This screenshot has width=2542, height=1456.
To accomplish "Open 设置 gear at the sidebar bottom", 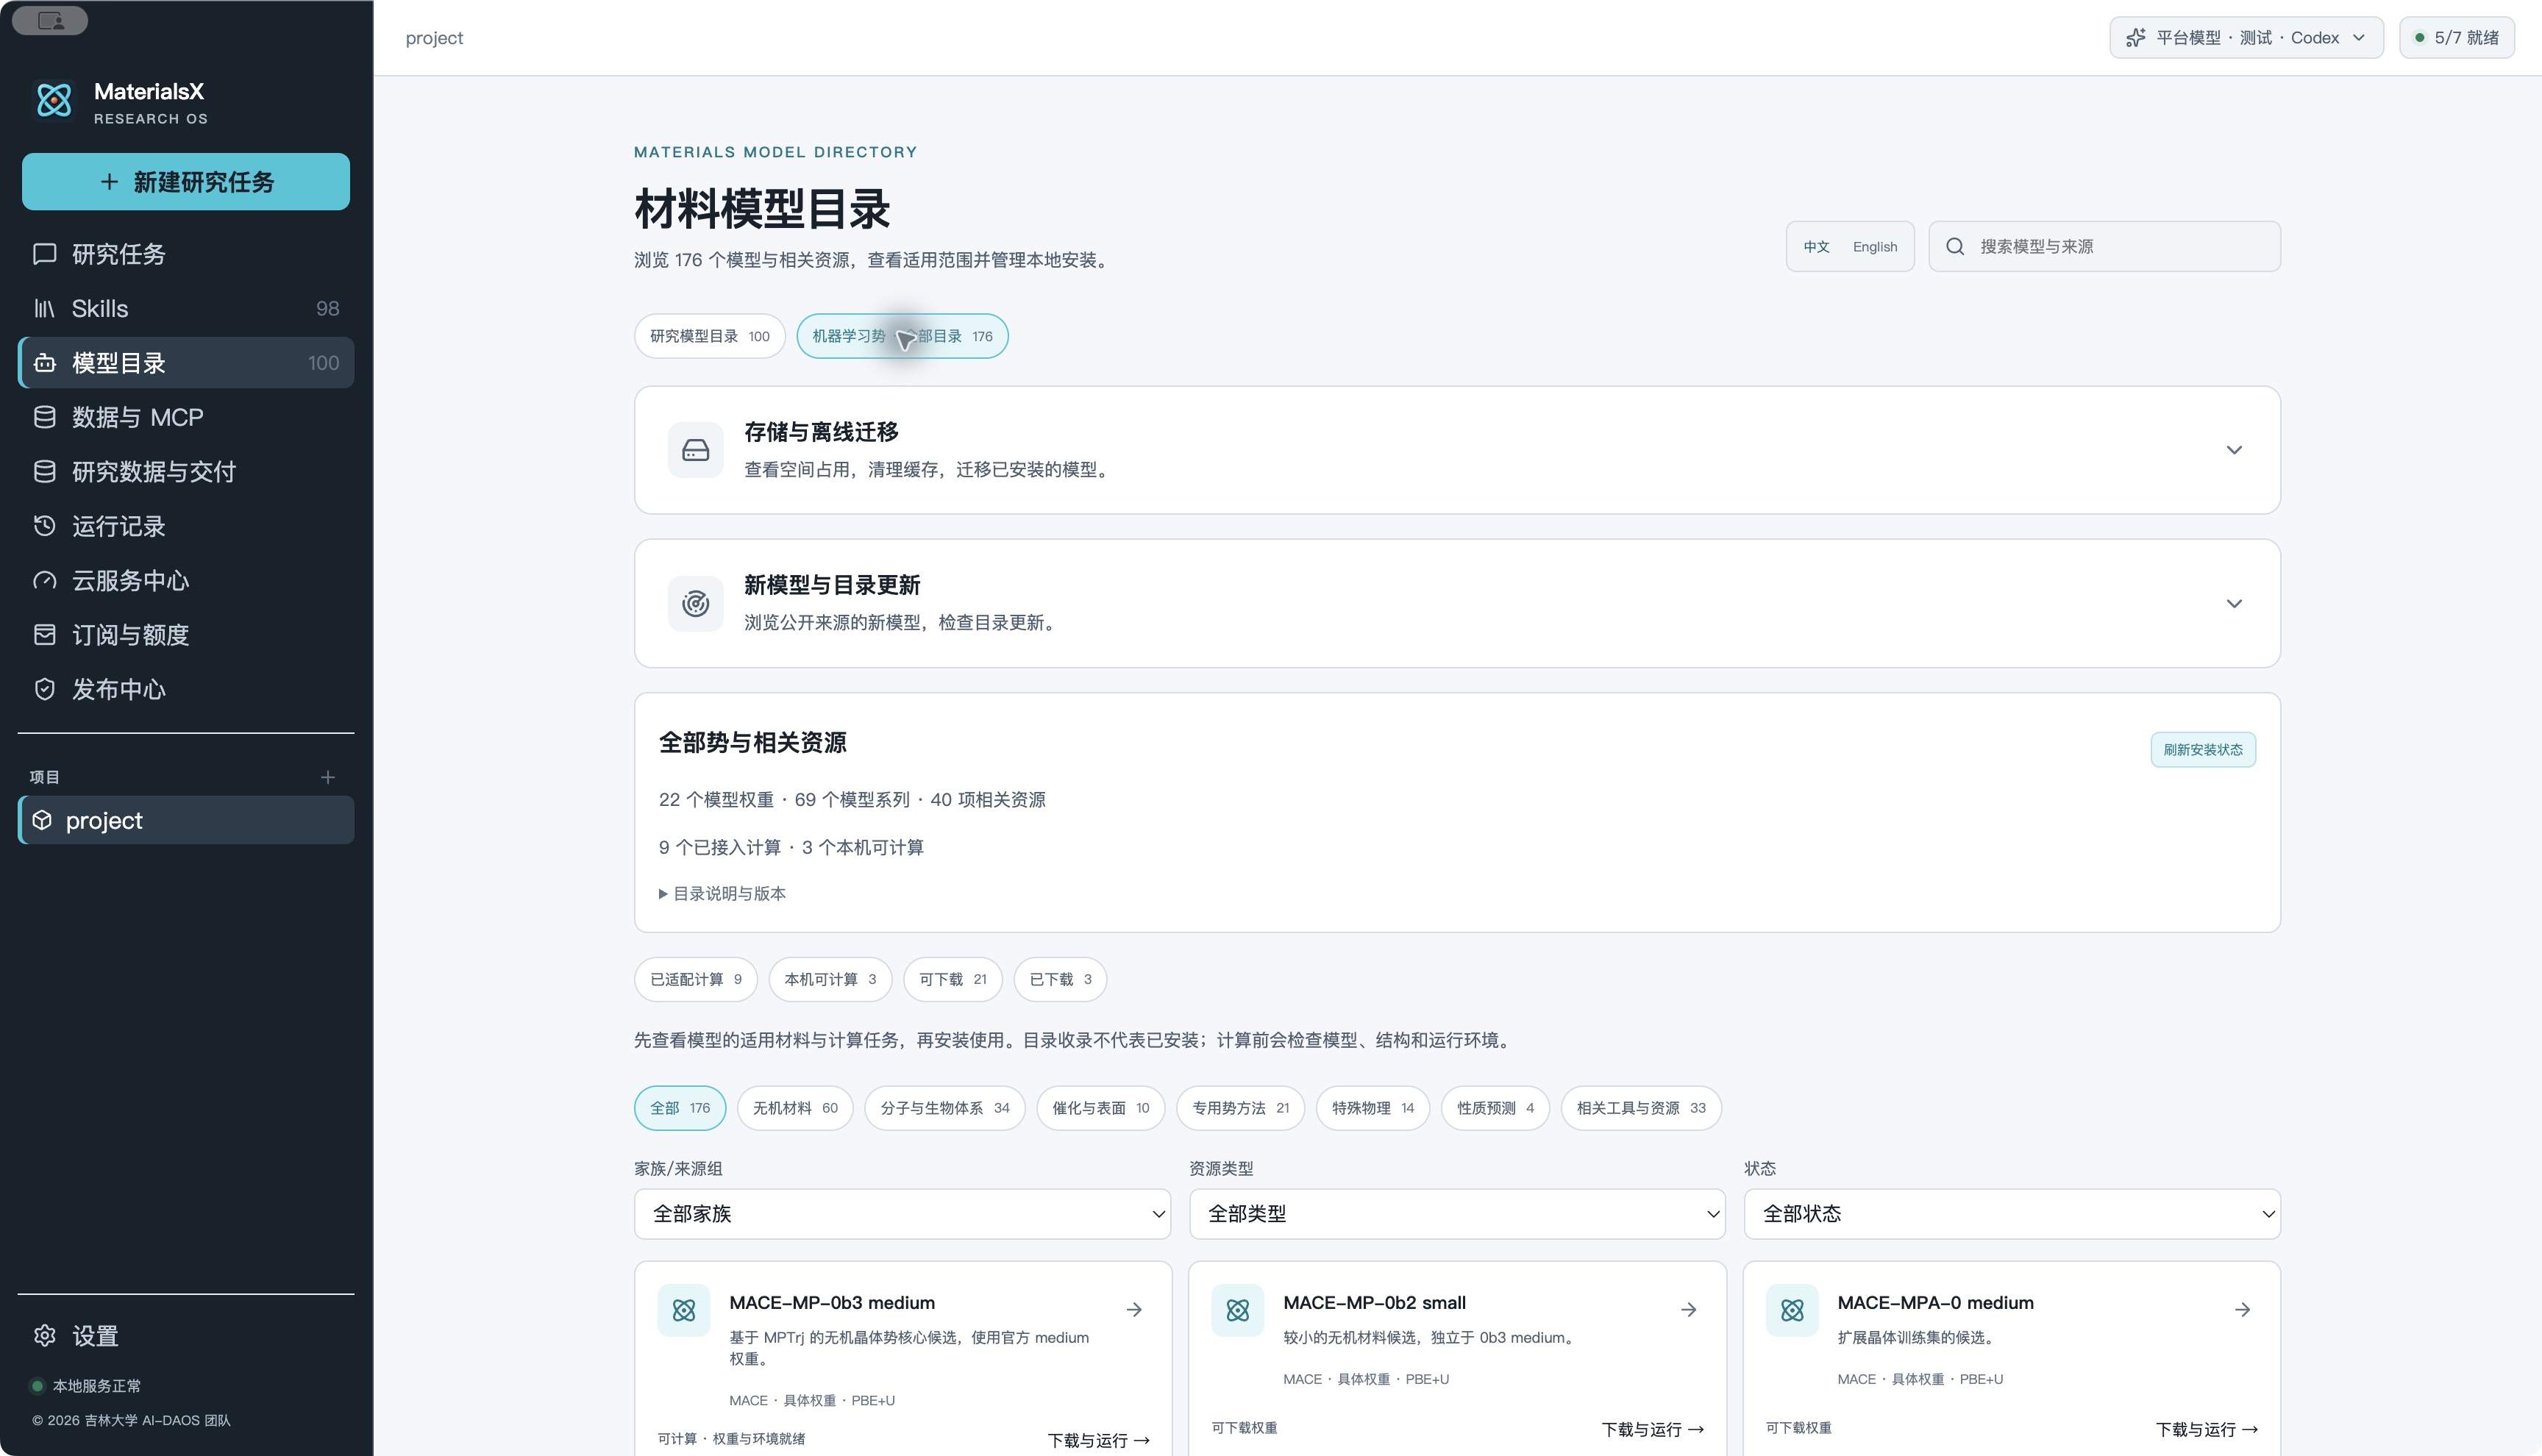I will pos(45,1335).
